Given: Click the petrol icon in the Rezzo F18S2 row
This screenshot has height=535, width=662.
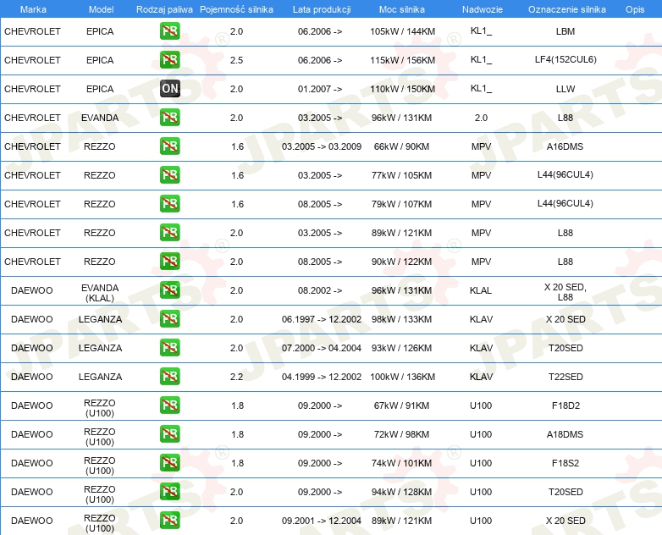Looking at the screenshot, I should (169, 463).
